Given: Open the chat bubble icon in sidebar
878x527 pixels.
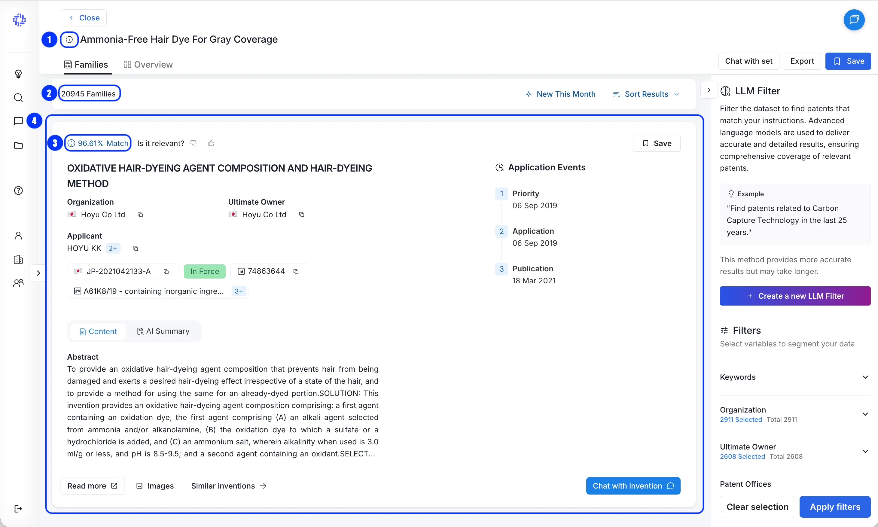Looking at the screenshot, I should point(18,121).
